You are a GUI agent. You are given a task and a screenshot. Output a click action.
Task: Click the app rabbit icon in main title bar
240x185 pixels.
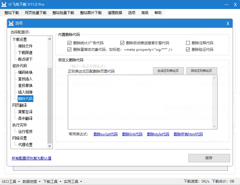point(4,4)
